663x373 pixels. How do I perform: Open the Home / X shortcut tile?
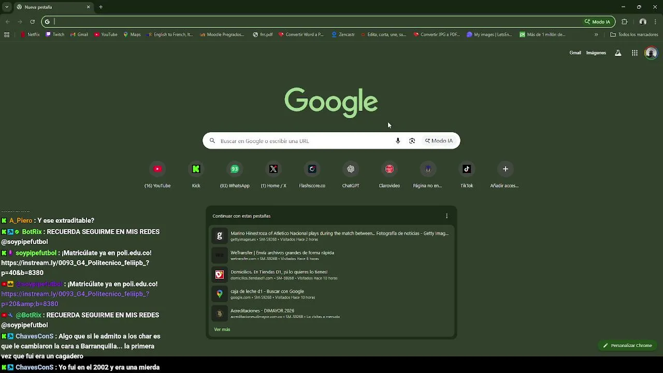tap(273, 175)
